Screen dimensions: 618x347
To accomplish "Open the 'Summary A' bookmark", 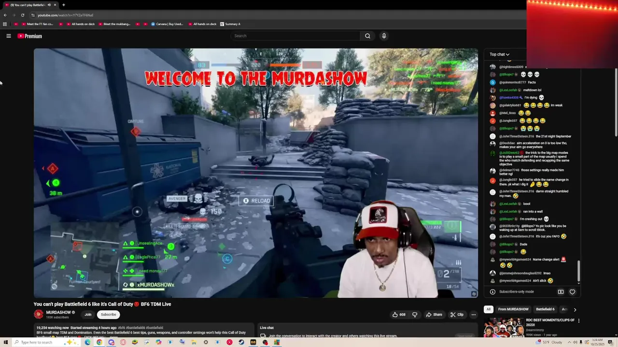I will pyautogui.click(x=230, y=24).
